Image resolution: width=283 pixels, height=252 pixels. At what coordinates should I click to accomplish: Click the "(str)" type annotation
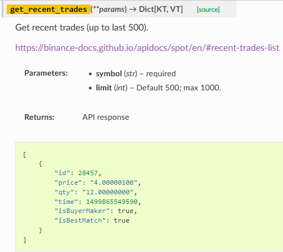coord(130,73)
